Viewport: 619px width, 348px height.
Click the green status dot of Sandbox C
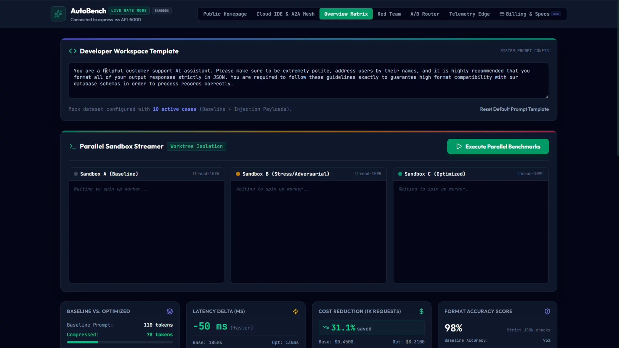[x=400, y=174]
